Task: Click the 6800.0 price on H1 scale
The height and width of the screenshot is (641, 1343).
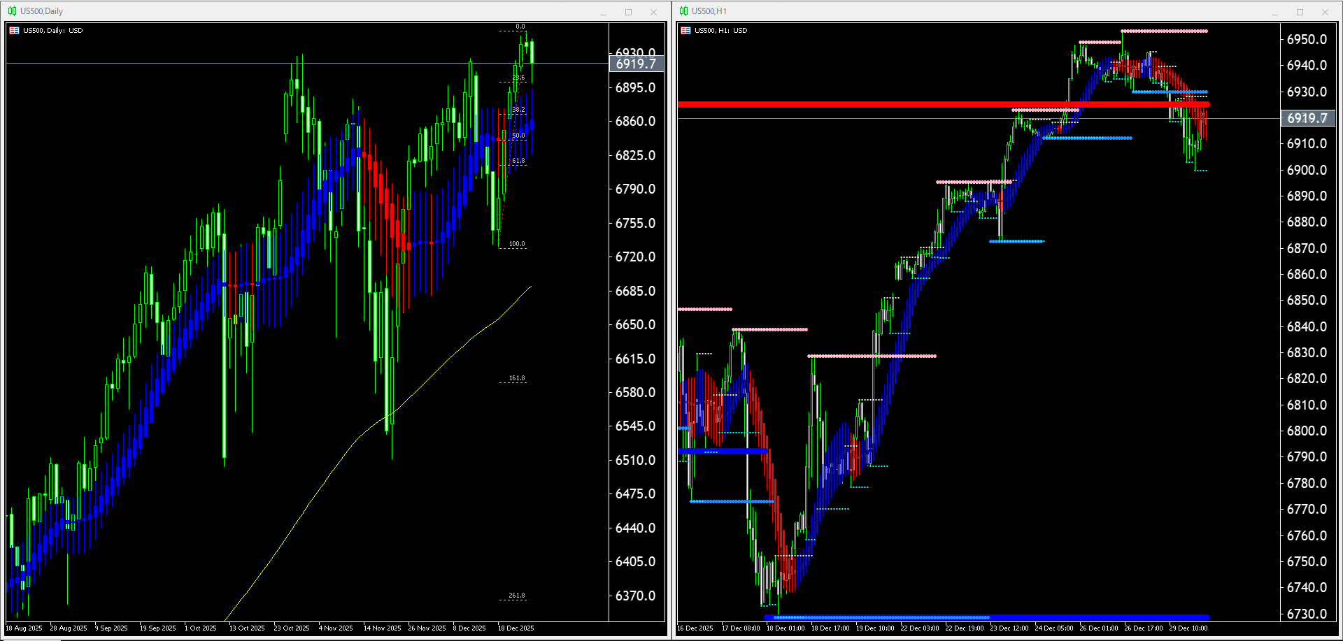Action: 1307,431
